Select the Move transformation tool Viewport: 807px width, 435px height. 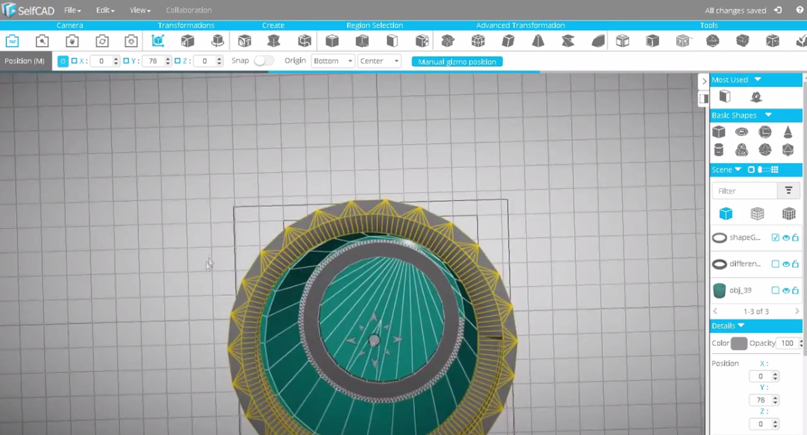click(x=158, y=41)
